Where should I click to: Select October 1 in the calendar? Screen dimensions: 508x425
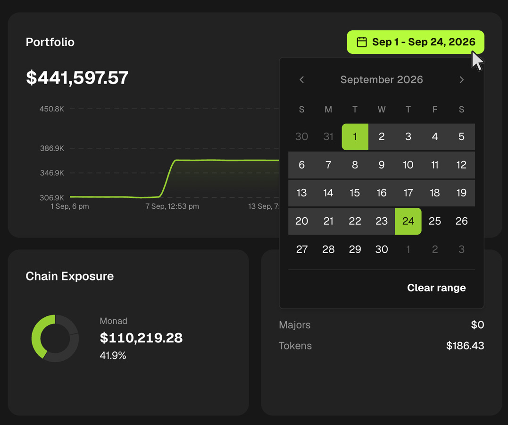(x=408, y=249)
